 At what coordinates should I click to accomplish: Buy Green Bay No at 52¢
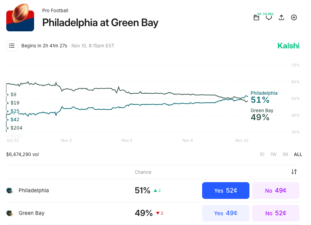tap(276, 213)
